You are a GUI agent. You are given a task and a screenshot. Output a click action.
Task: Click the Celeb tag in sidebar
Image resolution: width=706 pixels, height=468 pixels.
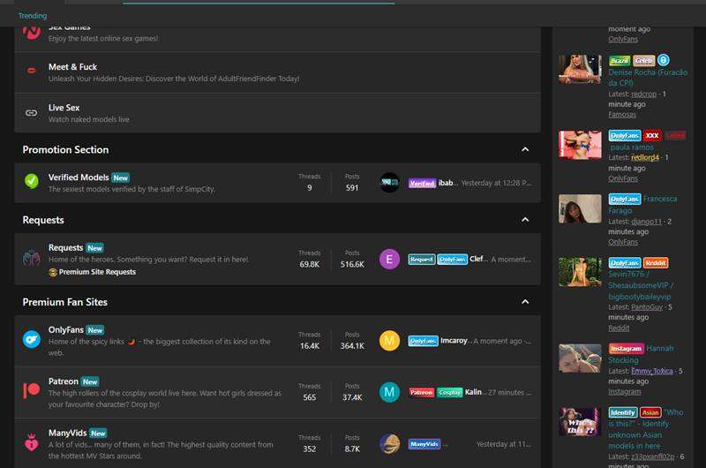644,60
